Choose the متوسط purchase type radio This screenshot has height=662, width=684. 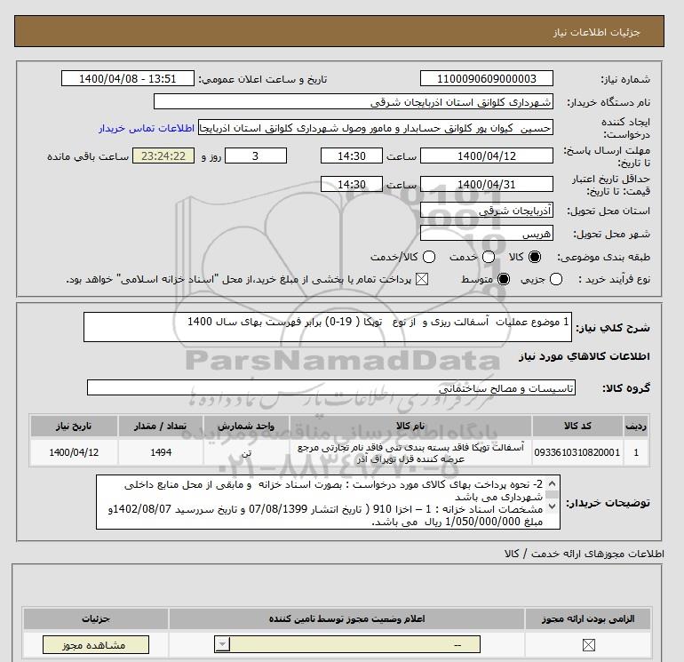(504, 279)
